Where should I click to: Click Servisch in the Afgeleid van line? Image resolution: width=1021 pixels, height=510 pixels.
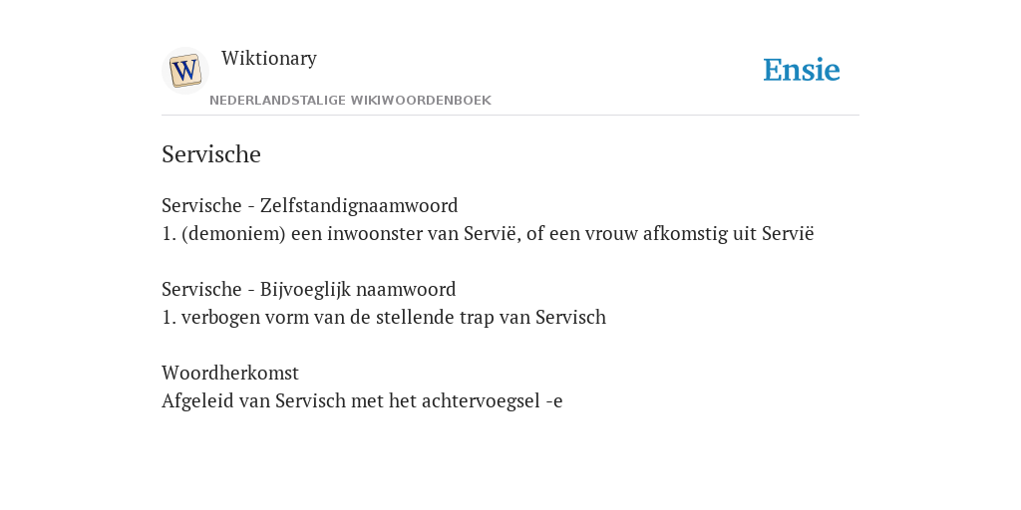pyautogui.click(x=311, y=400)
